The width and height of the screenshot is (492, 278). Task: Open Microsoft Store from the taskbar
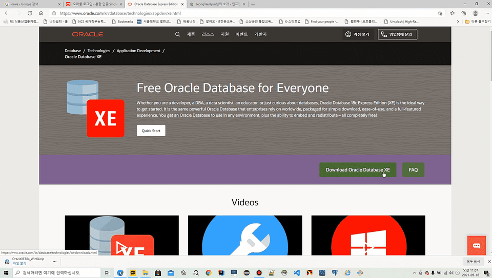click(x=158, y=273)
